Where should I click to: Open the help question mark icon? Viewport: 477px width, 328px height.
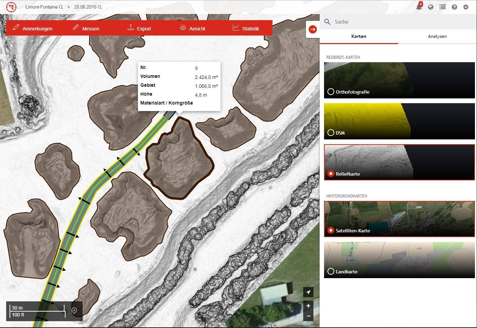(x=454, y=7)
